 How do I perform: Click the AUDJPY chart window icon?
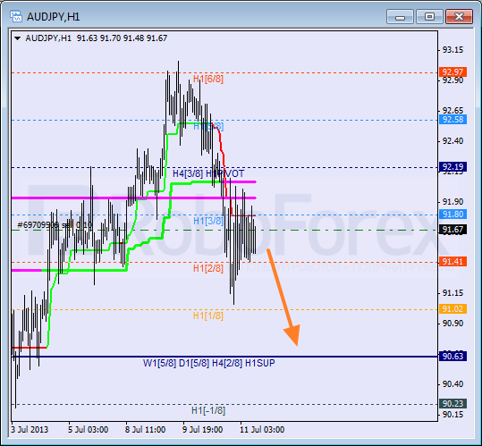(16, 16)
